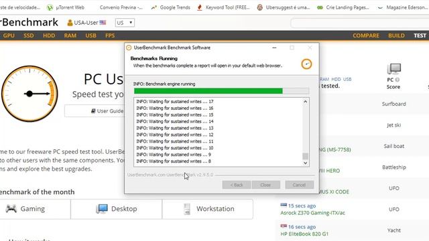The image size is (429, 241).
Task: Open the XI CODE result link
Action: [334, 191]
